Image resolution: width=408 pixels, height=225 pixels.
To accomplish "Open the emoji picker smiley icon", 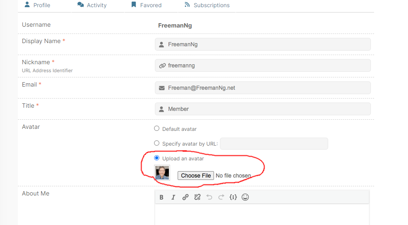I will pyautogui.click(x=245, y=197).
